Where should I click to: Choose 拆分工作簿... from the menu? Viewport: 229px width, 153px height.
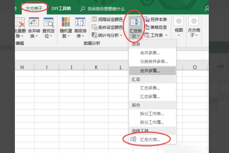pyautogui.click(x=152, y=122)
